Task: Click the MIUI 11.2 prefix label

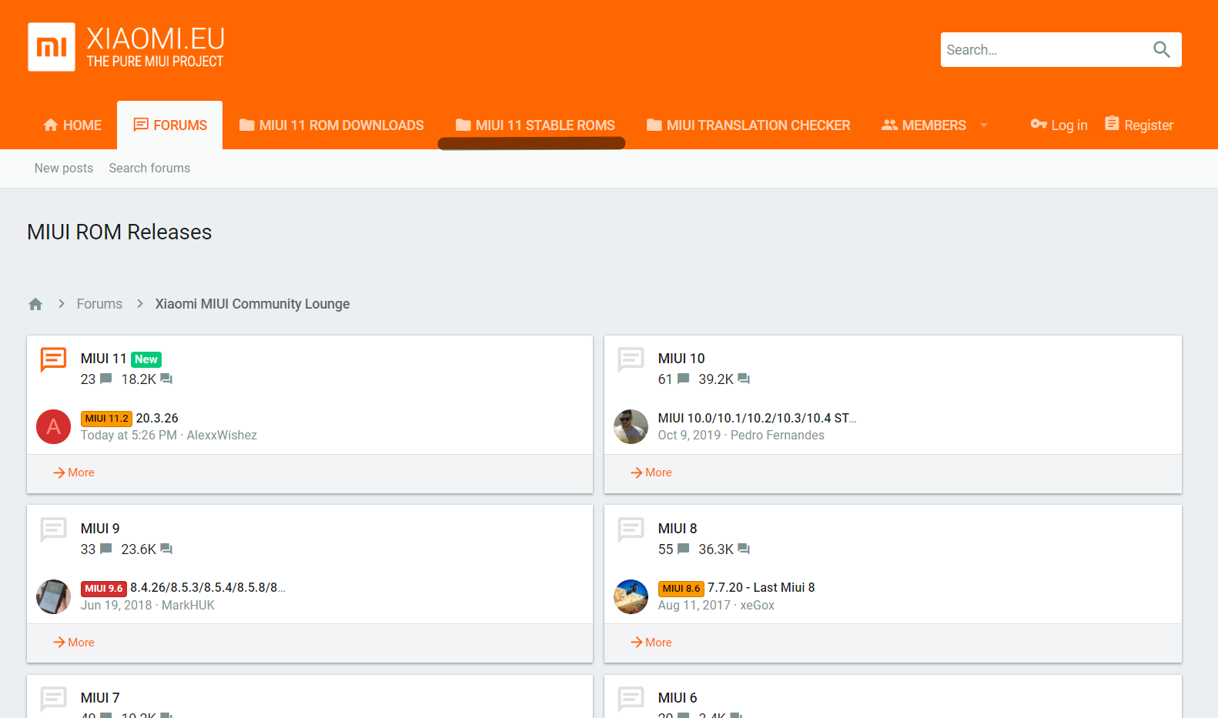Action: point(106,419)
